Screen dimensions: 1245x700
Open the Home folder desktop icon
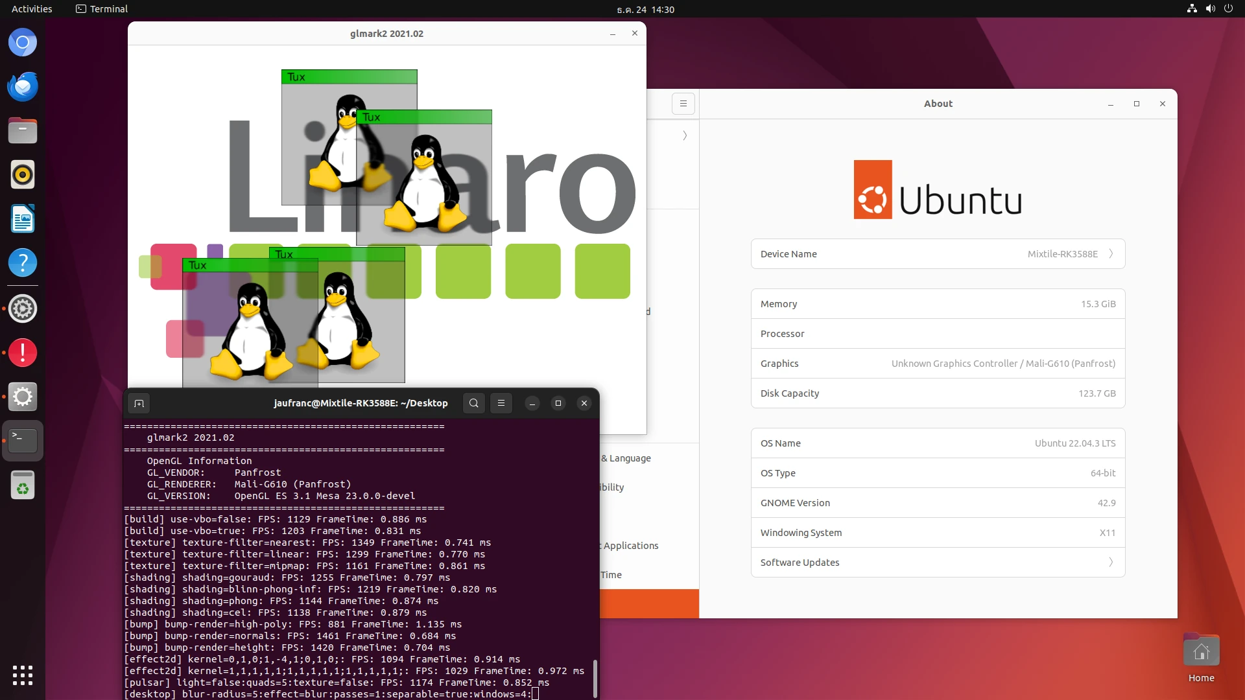1201,658
